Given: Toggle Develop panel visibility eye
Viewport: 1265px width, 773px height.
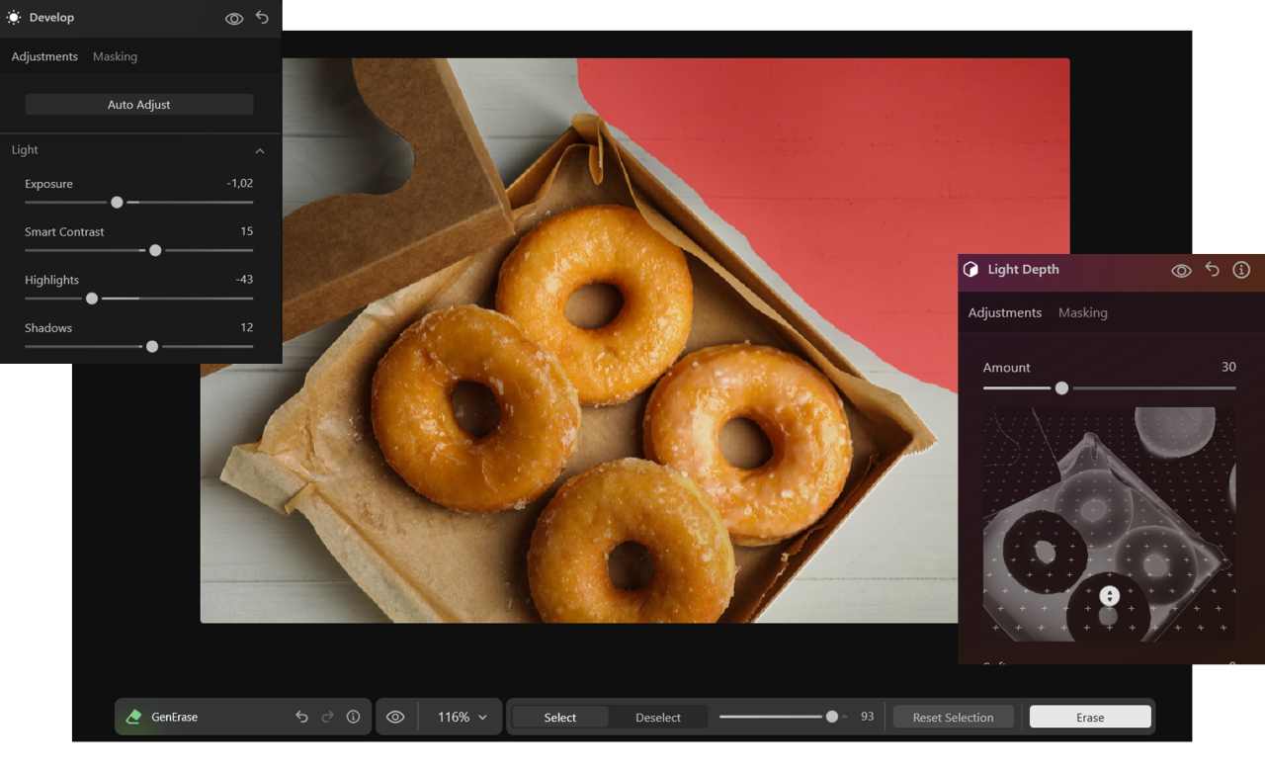Looking at the screenshot, I should [x=234, y=19].
